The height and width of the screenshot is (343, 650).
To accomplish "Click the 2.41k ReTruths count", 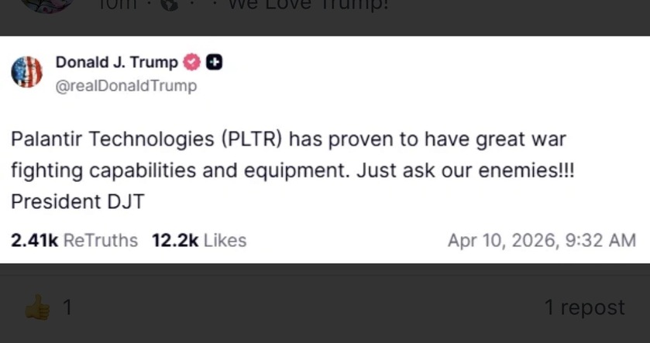I will (x=74, y=241).
